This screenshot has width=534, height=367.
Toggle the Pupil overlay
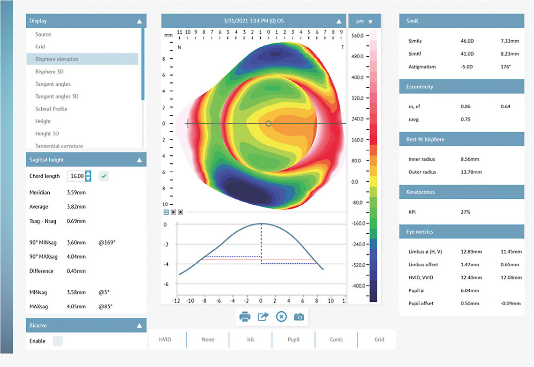293,339
